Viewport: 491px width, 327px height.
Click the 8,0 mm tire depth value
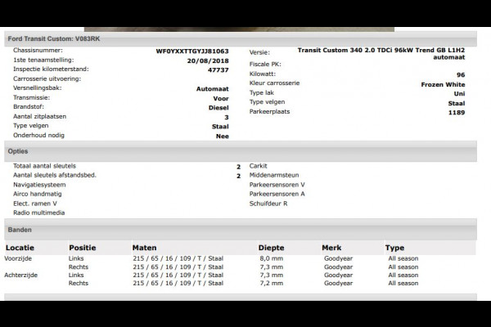click(271, 258)
